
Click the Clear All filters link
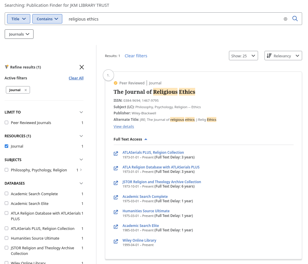click(76, 78)
